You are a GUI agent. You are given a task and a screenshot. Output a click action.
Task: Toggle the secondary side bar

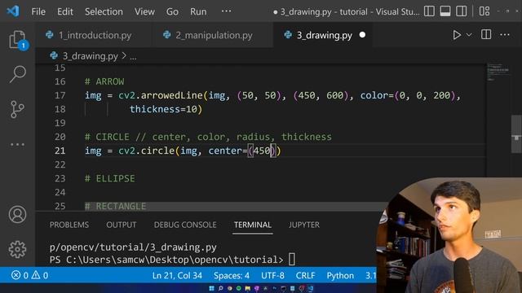(461, 11)
